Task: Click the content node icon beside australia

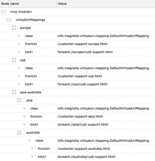Action: pos(19,132)
